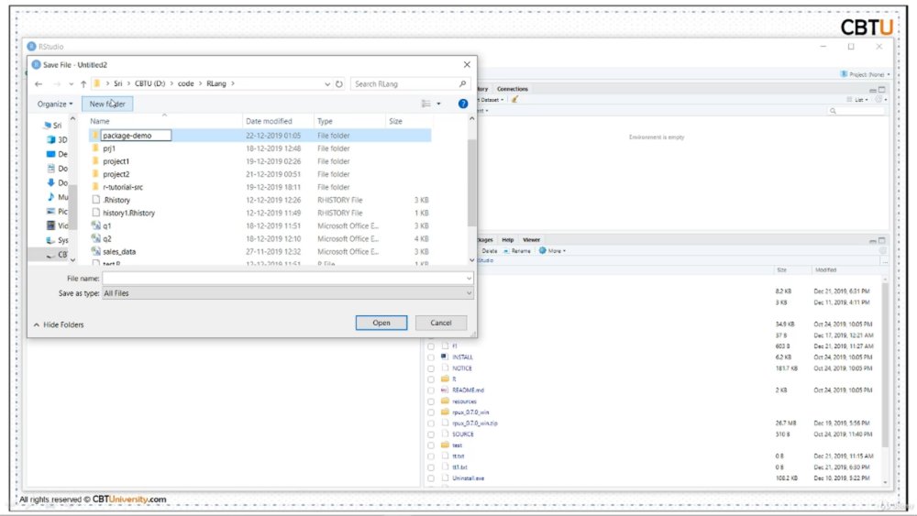Click the INSTALL file icon in Files pane
Screen dimensions: 917x516
click(445, 357)
